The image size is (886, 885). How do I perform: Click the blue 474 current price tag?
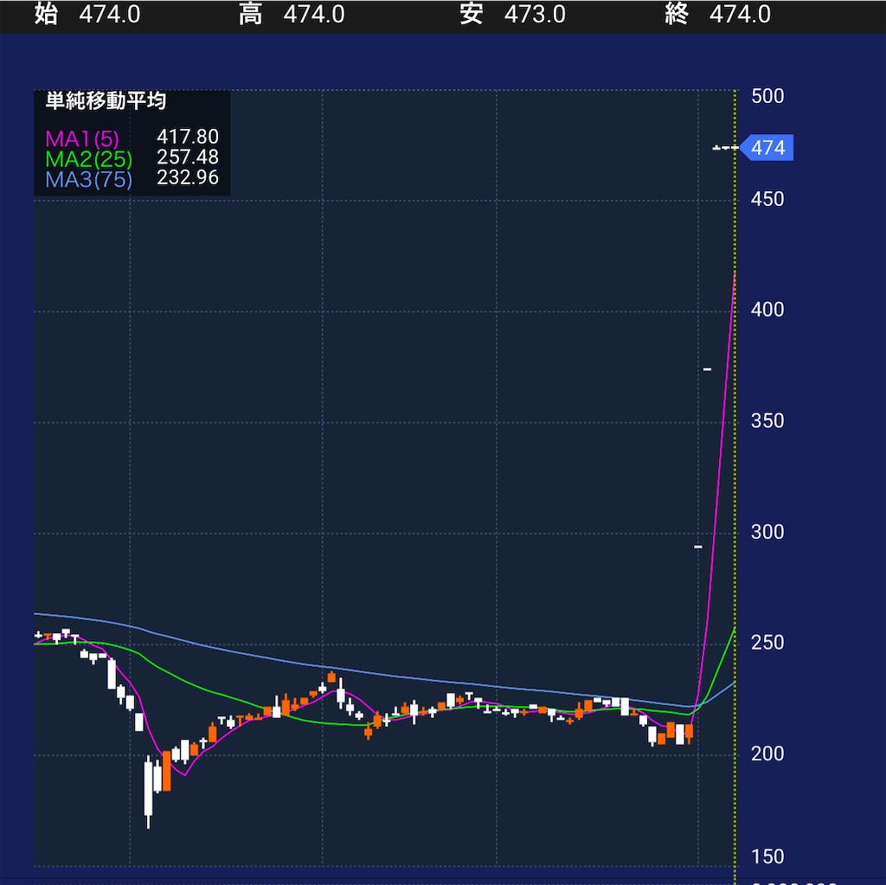(x=767, y=147)
